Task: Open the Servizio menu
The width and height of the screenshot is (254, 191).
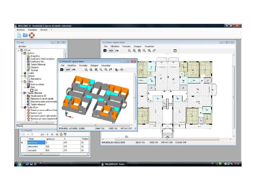Action: tap(44, 30)
